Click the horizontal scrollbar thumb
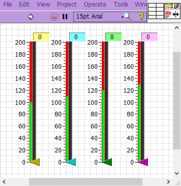Image resolution: width=181 pixels, height=186 pixels. pos(86,181)
